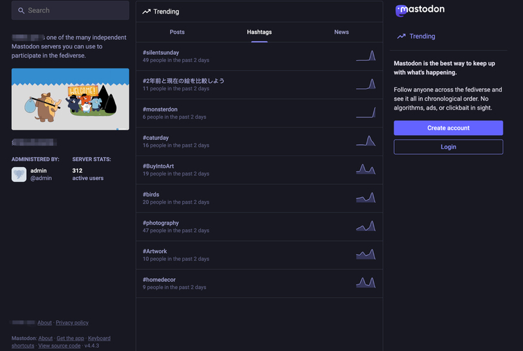Open the Trending link in right sidebar
This screenshot has width=523, height=351.
tap(416, 37)
